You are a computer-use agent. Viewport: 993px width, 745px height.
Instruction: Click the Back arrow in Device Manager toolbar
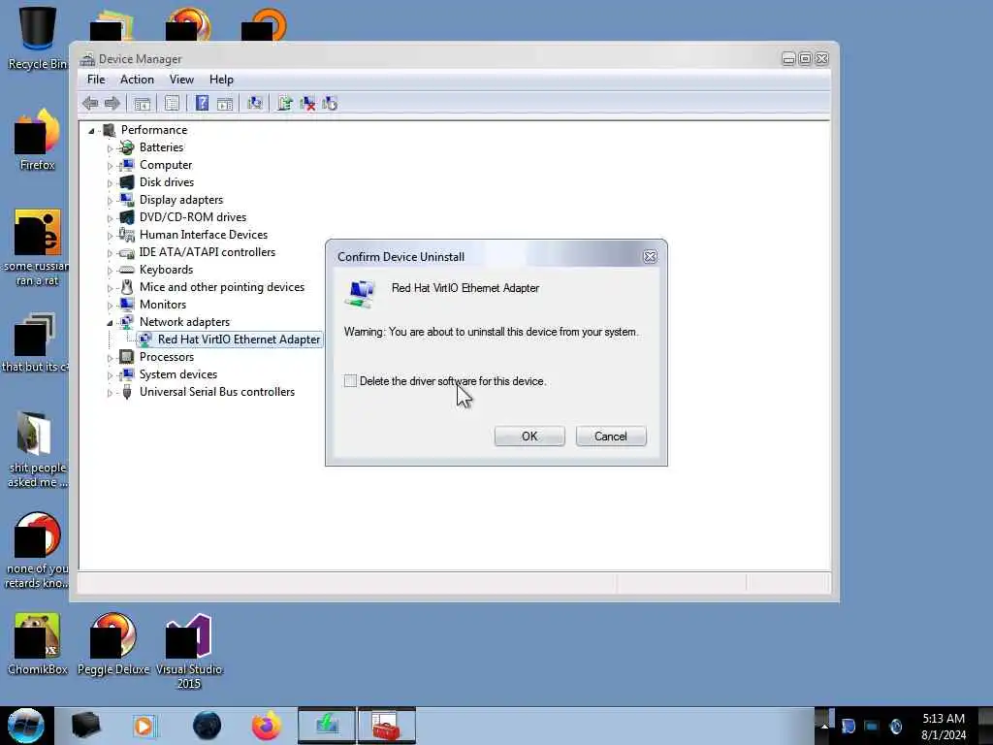tap(90, 103)
